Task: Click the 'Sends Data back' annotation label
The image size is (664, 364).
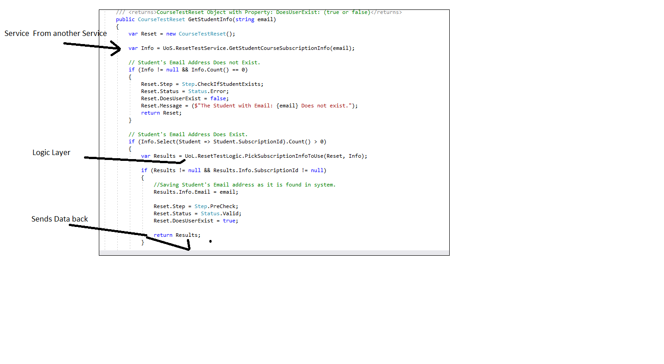Action: pos(60,219)
